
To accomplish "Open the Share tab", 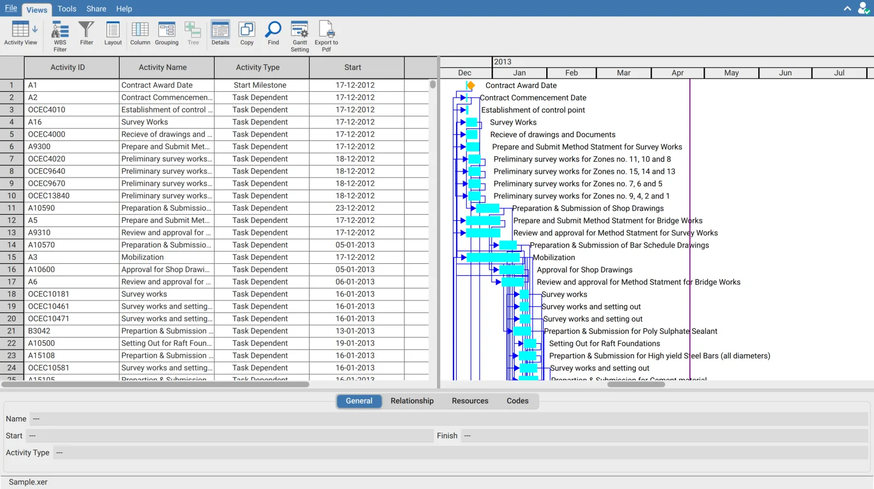I will coord(96,9).
